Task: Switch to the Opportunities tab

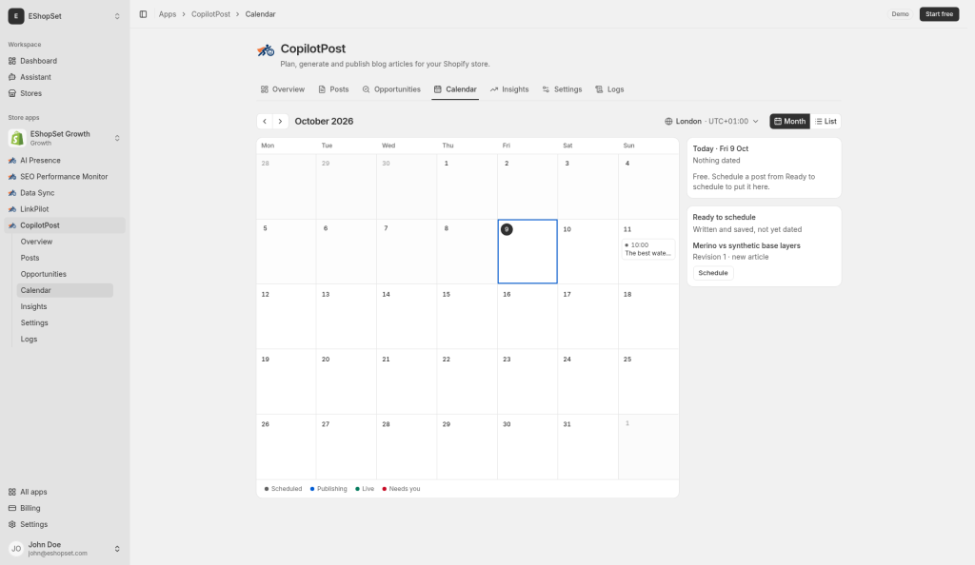Action: coord(391,89)
